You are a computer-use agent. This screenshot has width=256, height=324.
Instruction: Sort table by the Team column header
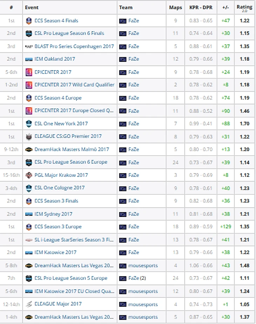point(126,8)
